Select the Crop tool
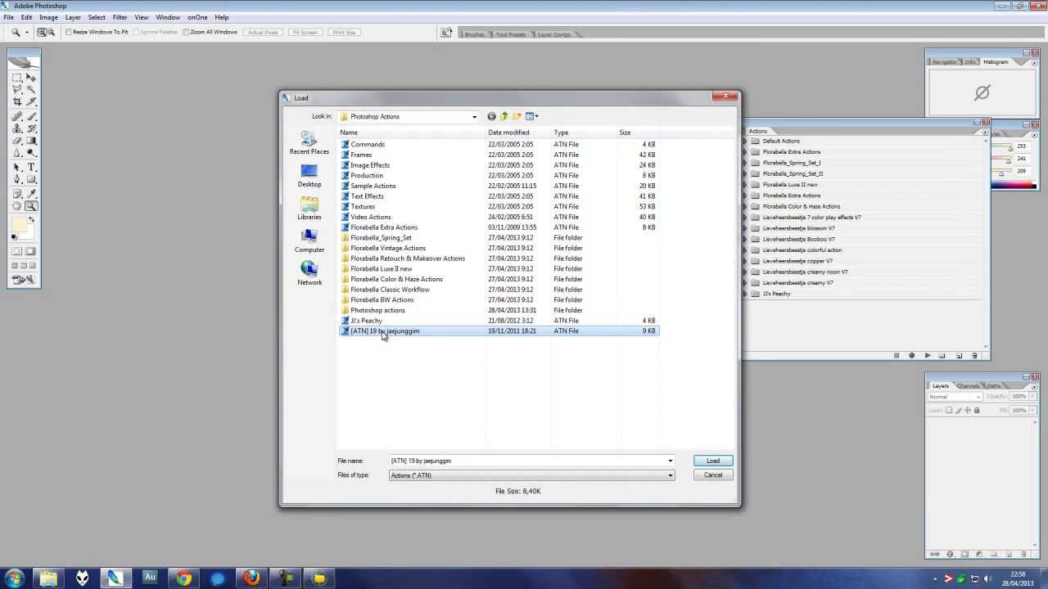The width and height of the screenshot is (1048, 589). point(16,101)
